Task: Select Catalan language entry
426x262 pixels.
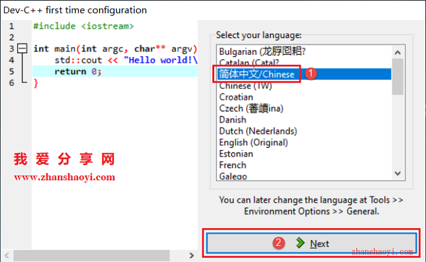Action: click(x=304, y=63)
